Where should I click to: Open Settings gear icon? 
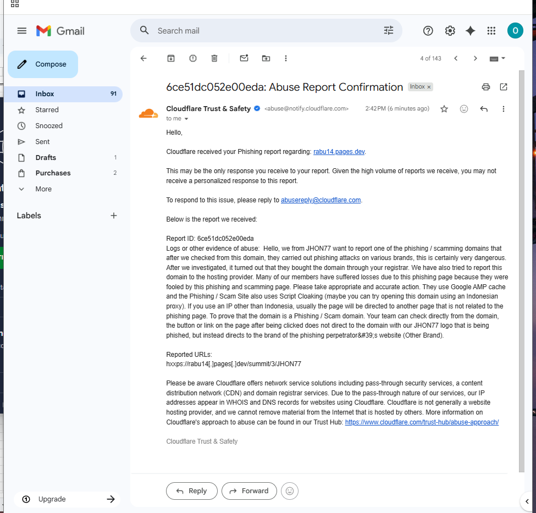pyautogui.click(x=450, y=31)
